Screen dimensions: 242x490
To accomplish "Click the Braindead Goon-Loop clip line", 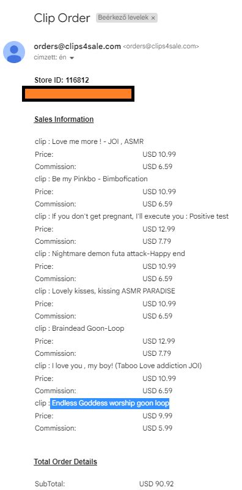I will tap(79, 328).
